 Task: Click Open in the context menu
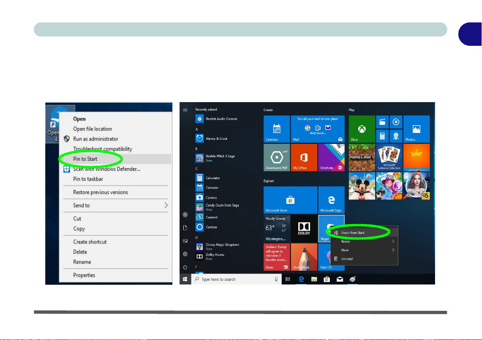(x=79, y=119)
